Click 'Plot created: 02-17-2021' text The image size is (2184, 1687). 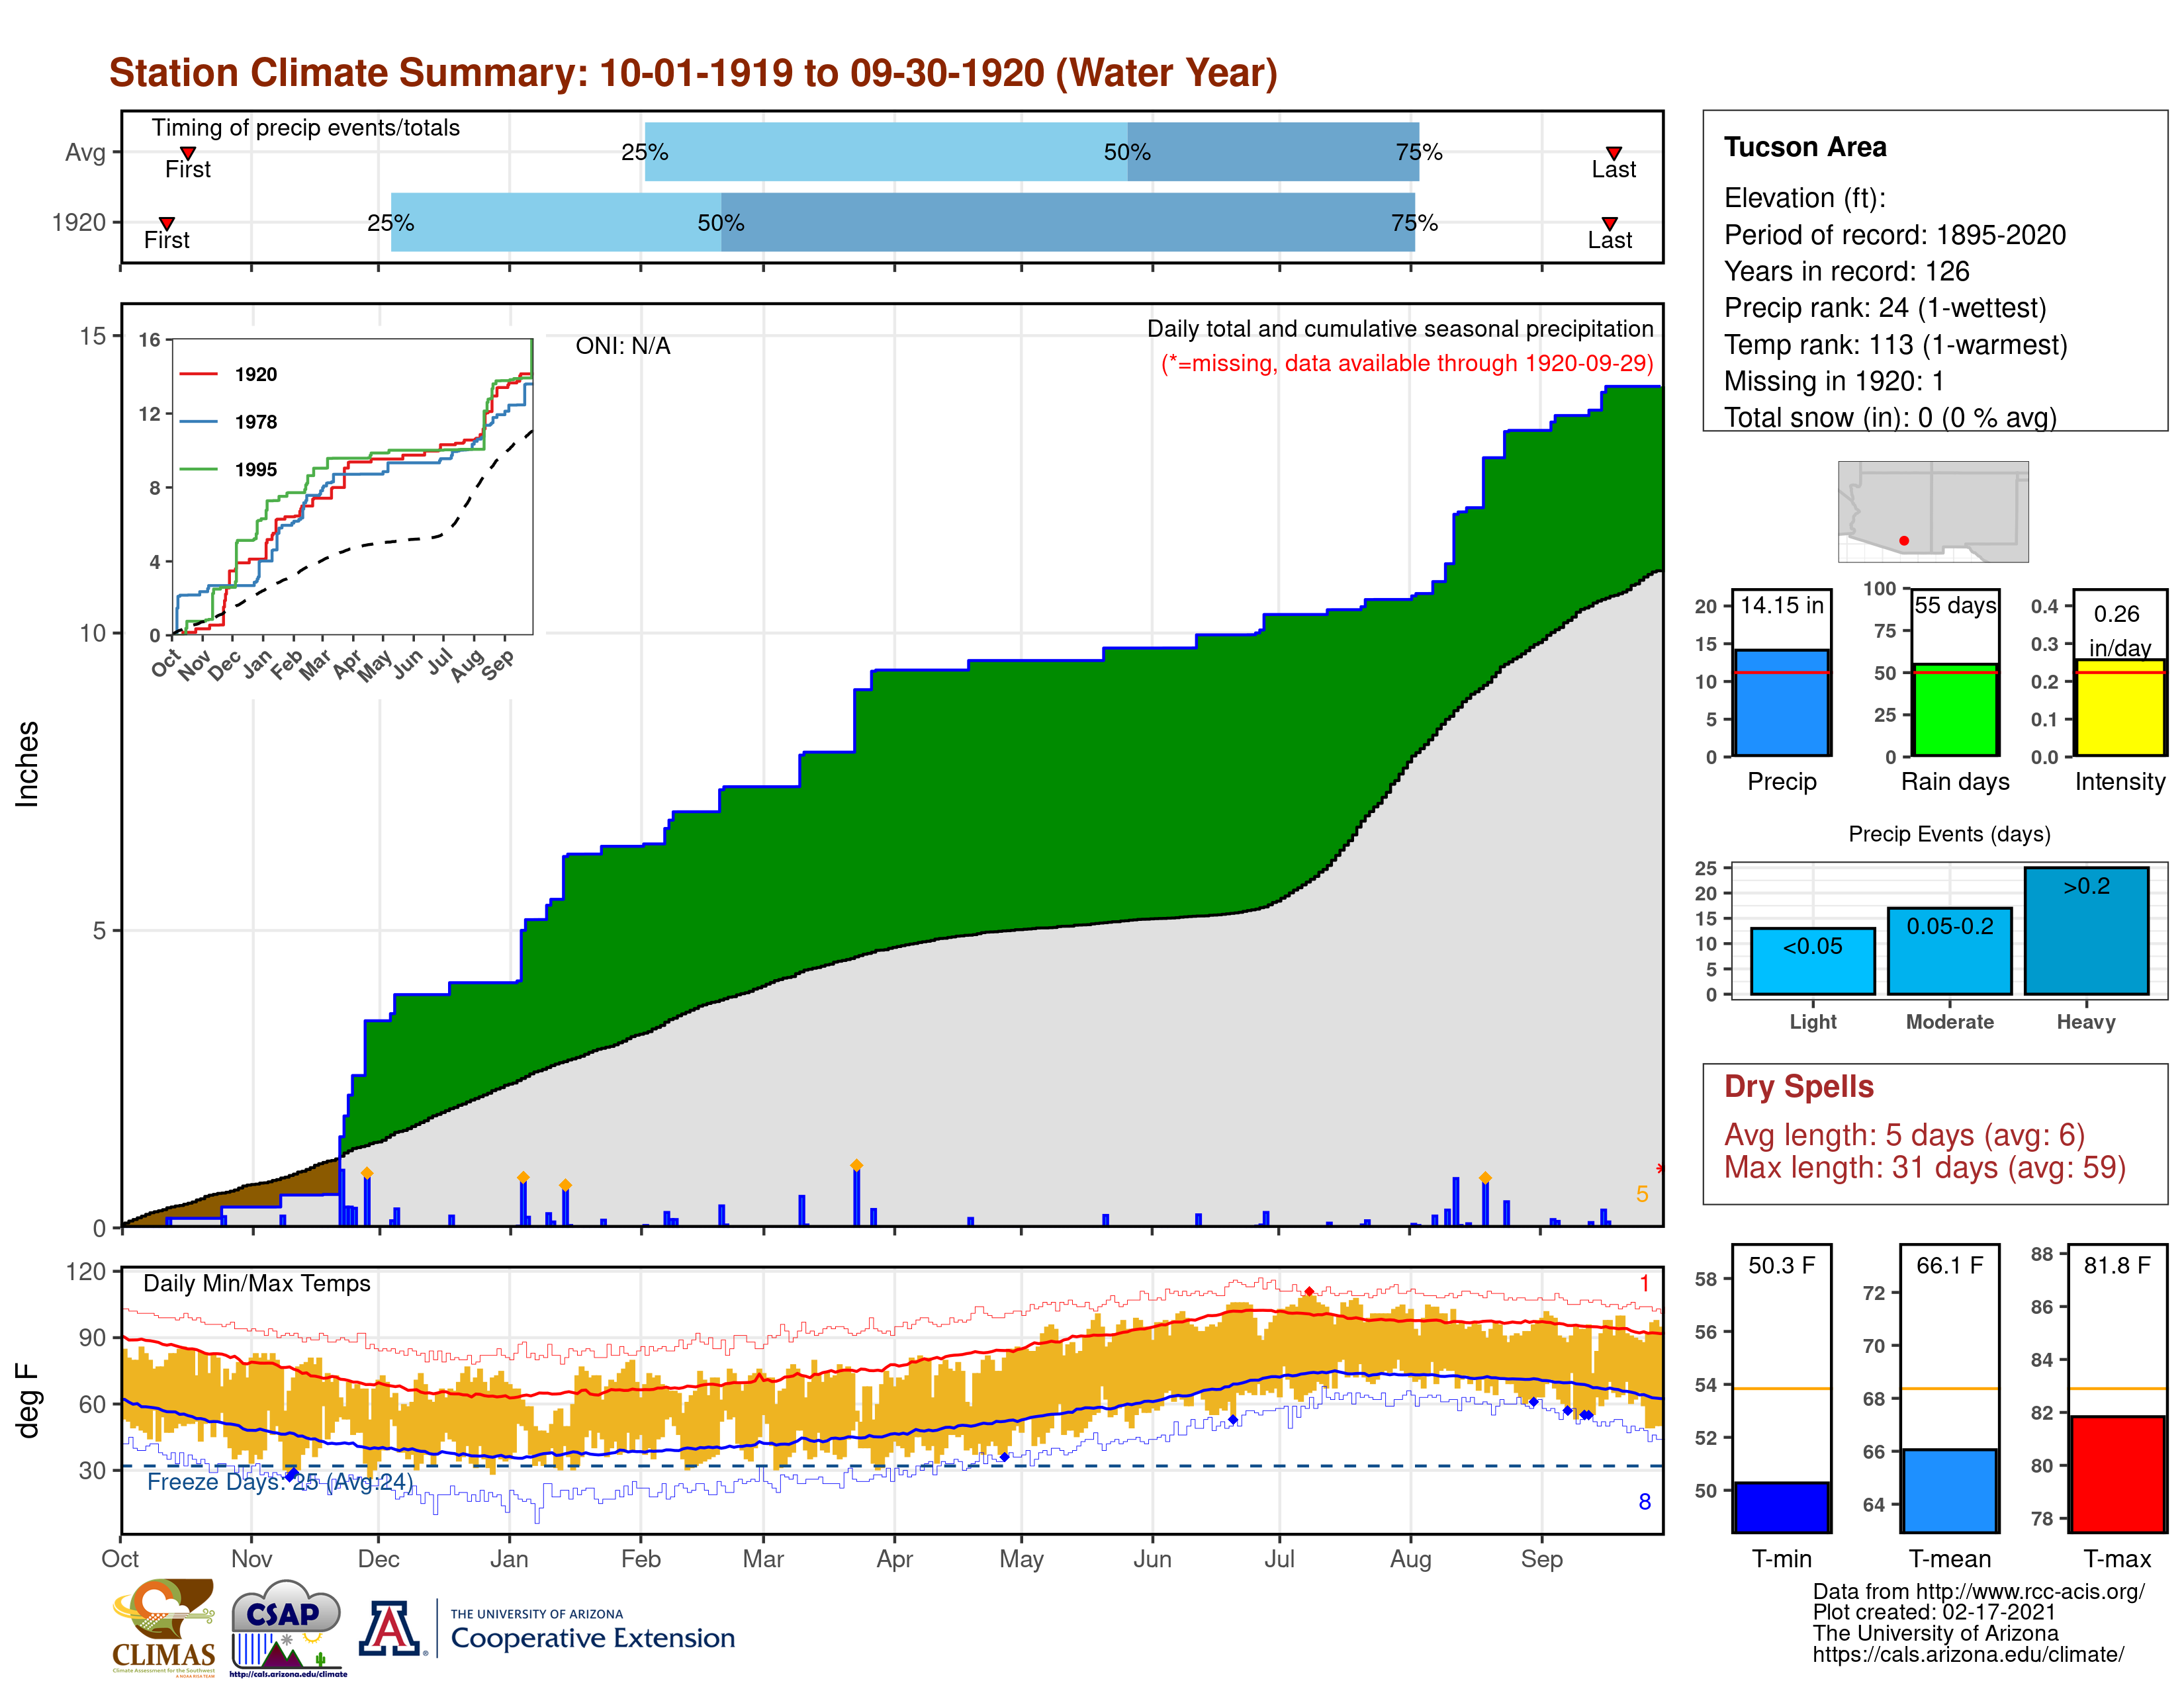[1934, 1612]
